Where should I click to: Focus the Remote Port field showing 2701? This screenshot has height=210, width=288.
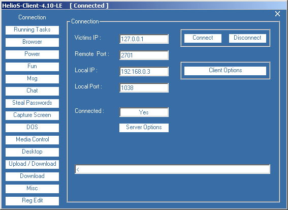tap(144, 55)
